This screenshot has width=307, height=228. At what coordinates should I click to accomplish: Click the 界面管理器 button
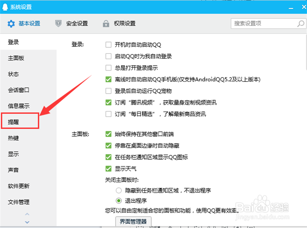[133, 221]
